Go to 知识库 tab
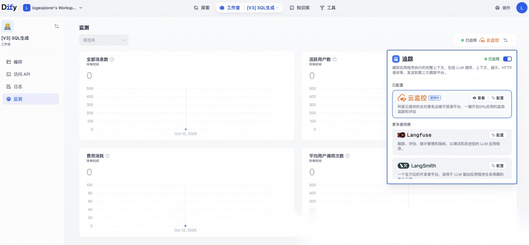Screen dimensions: 529x245 point(300,8)
